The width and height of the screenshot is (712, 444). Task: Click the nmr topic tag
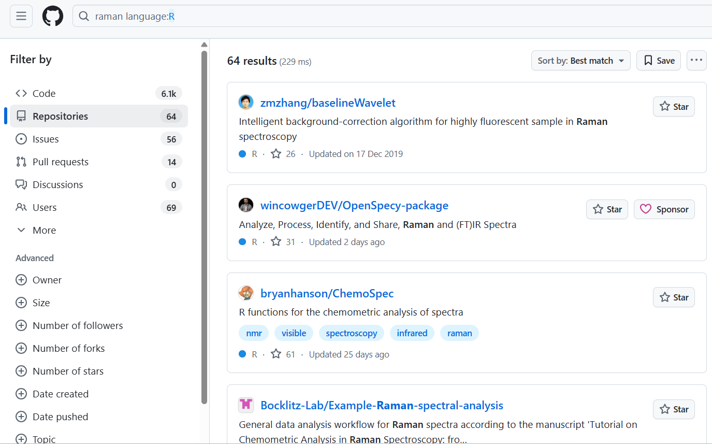(x=254, y=333)
